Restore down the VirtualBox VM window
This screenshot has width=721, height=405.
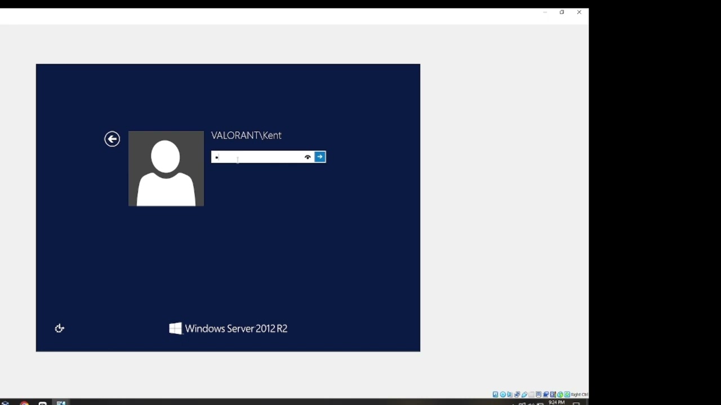(x=562, y=12)
